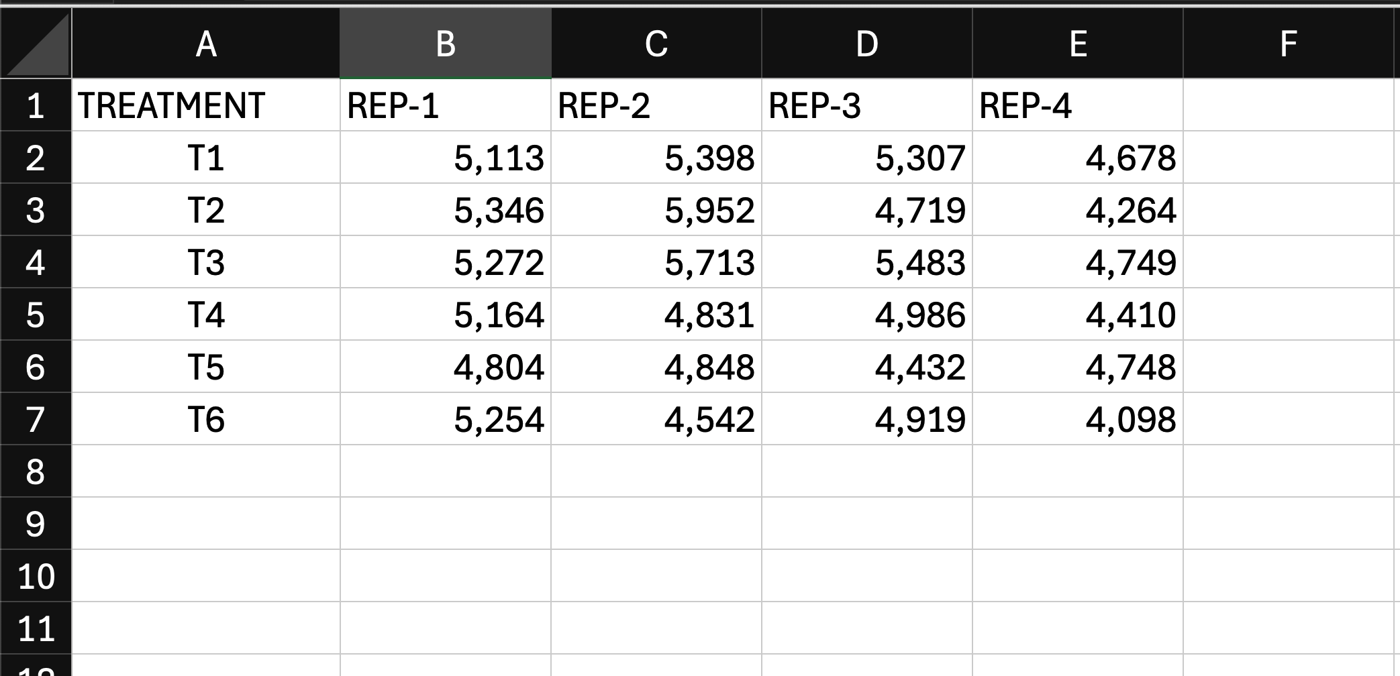Click the cell with value 5,113
The width and height of the screenshot is (1400, 676).
tap(445, 158)
